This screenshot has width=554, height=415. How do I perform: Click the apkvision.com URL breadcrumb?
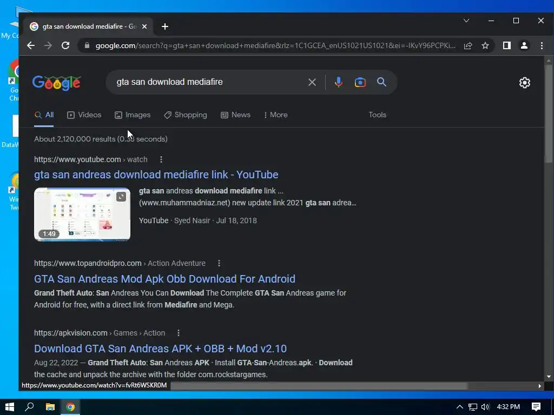point(100,333)
